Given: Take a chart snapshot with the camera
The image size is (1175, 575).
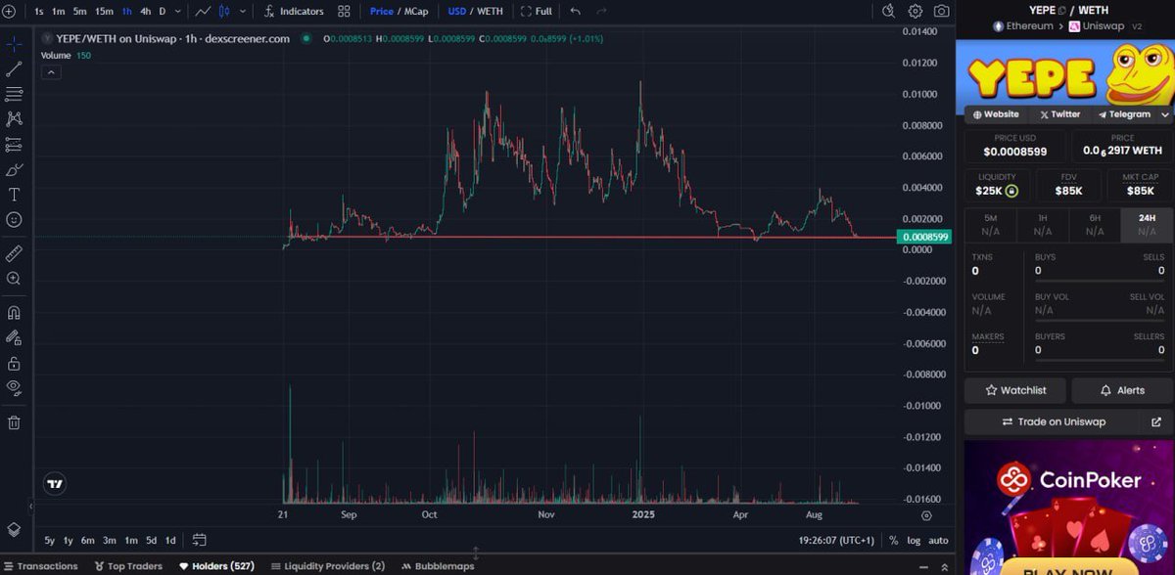Looking at the screenshot, I should pos(941,12).
